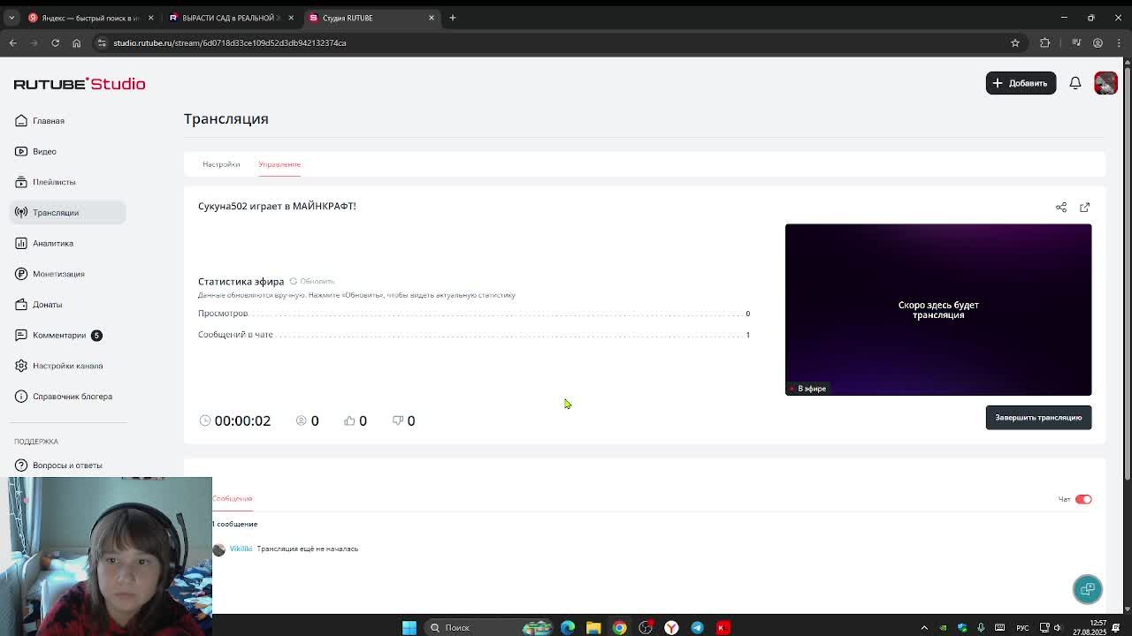1132x636 pixels.
Task: Click the stream title Сукуна502 играет в МАЙНКРАФТ!
Action: (x=277, y=206)
